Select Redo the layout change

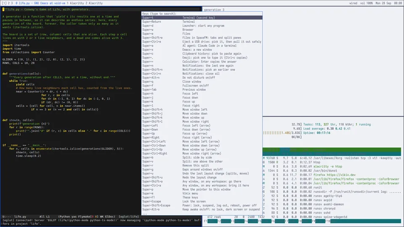coord(202,177)
